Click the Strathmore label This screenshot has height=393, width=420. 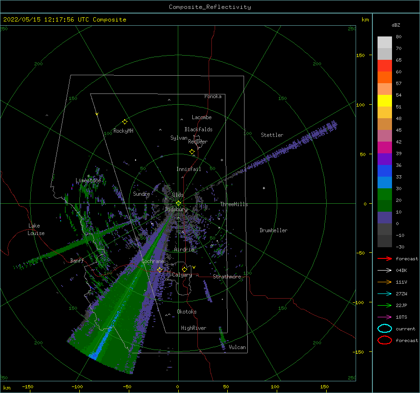pyautogui.click(x=227, y=277)
